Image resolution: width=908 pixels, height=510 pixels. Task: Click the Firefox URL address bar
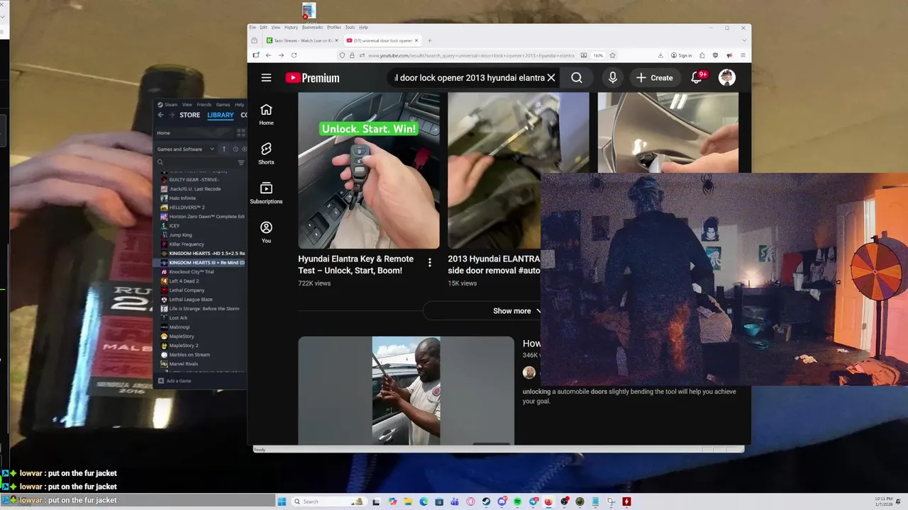point(472,55)
